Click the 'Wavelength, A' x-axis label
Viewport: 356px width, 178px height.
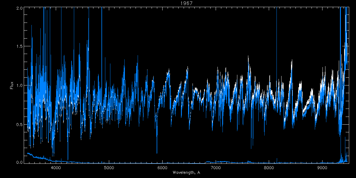click(186, 173)
